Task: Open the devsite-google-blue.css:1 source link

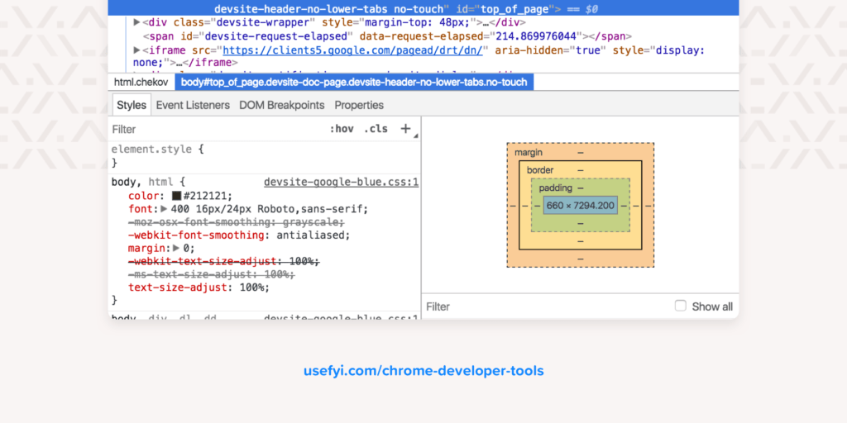Action: 342,183
